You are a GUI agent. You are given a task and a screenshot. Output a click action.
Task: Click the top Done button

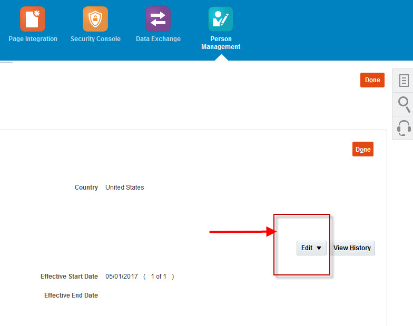pos(372,80)
